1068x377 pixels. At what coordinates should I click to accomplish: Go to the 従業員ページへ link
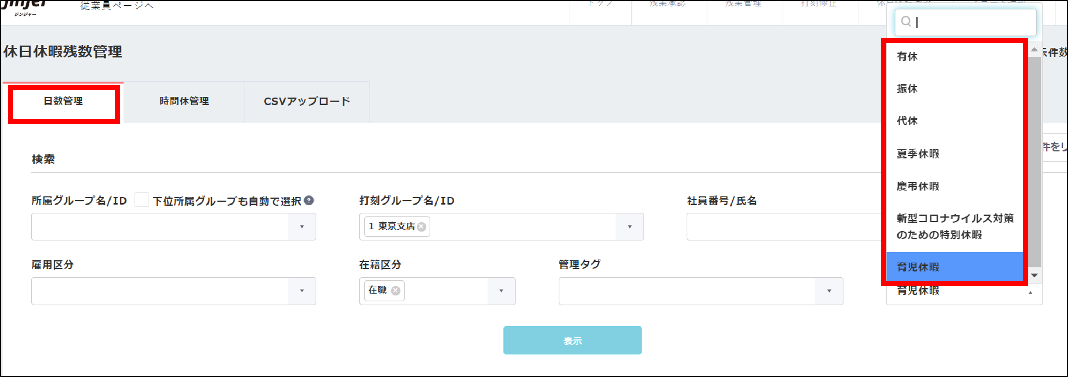tap(117, 6)
